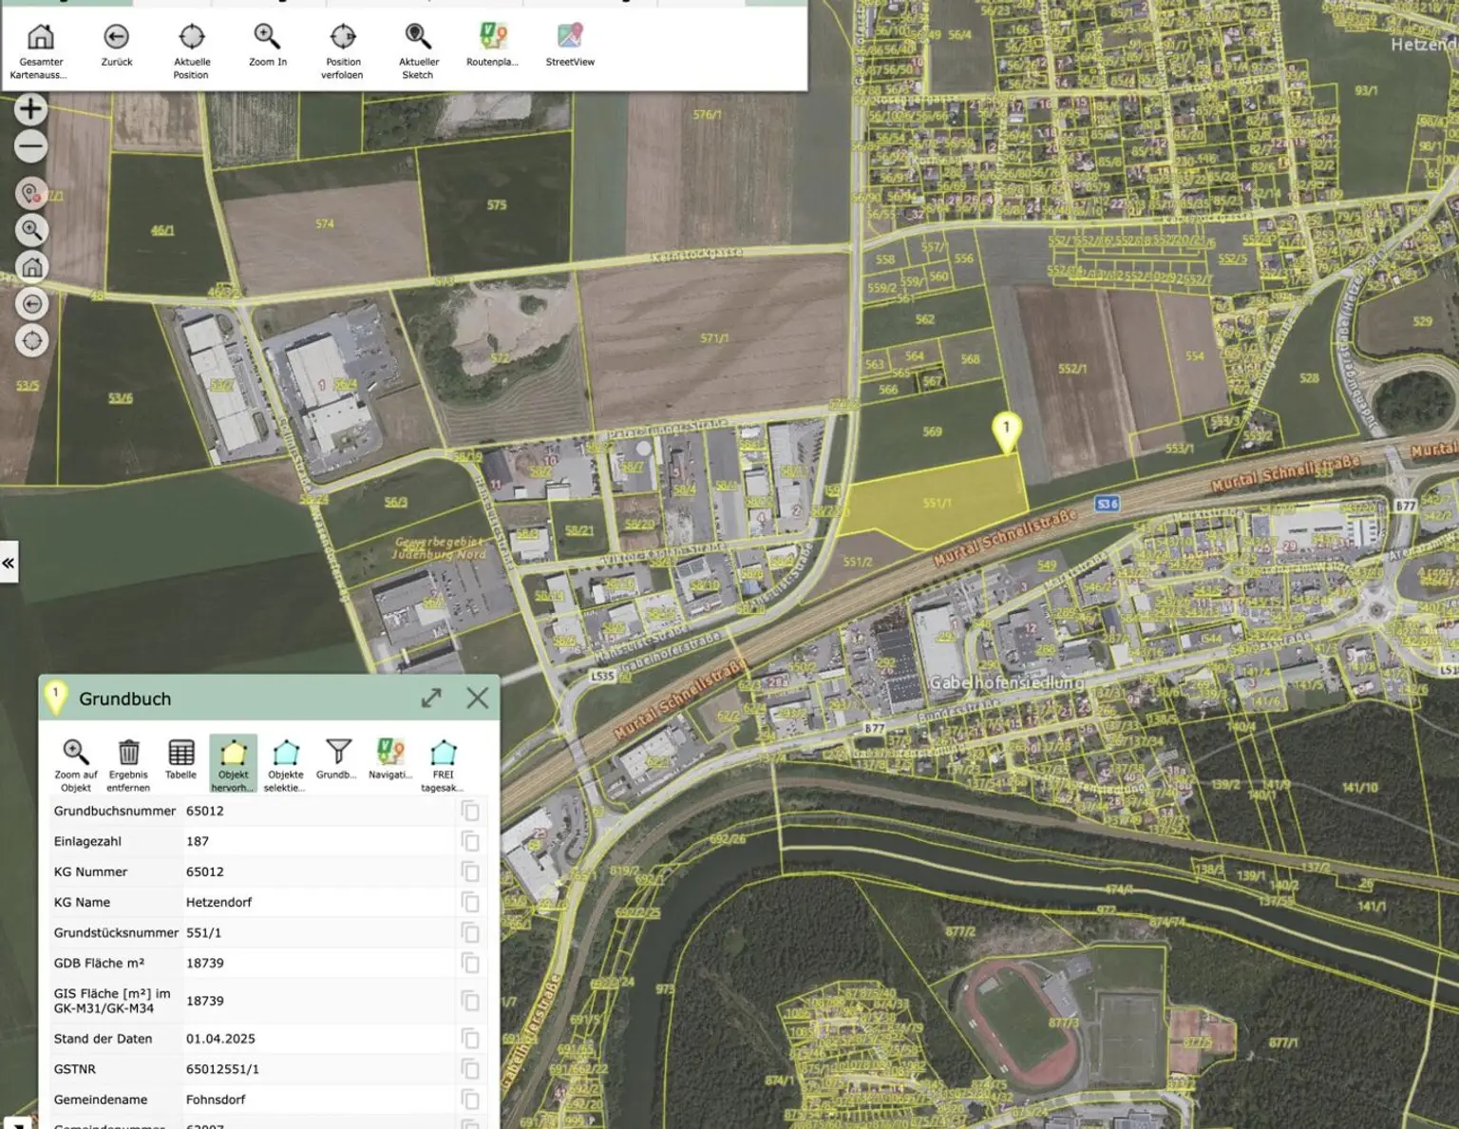The width and height of the screenshot is (1459, 1129).
Task: Remove result with Ergebnis entfernen trash icon
Action: pos(128,753)
